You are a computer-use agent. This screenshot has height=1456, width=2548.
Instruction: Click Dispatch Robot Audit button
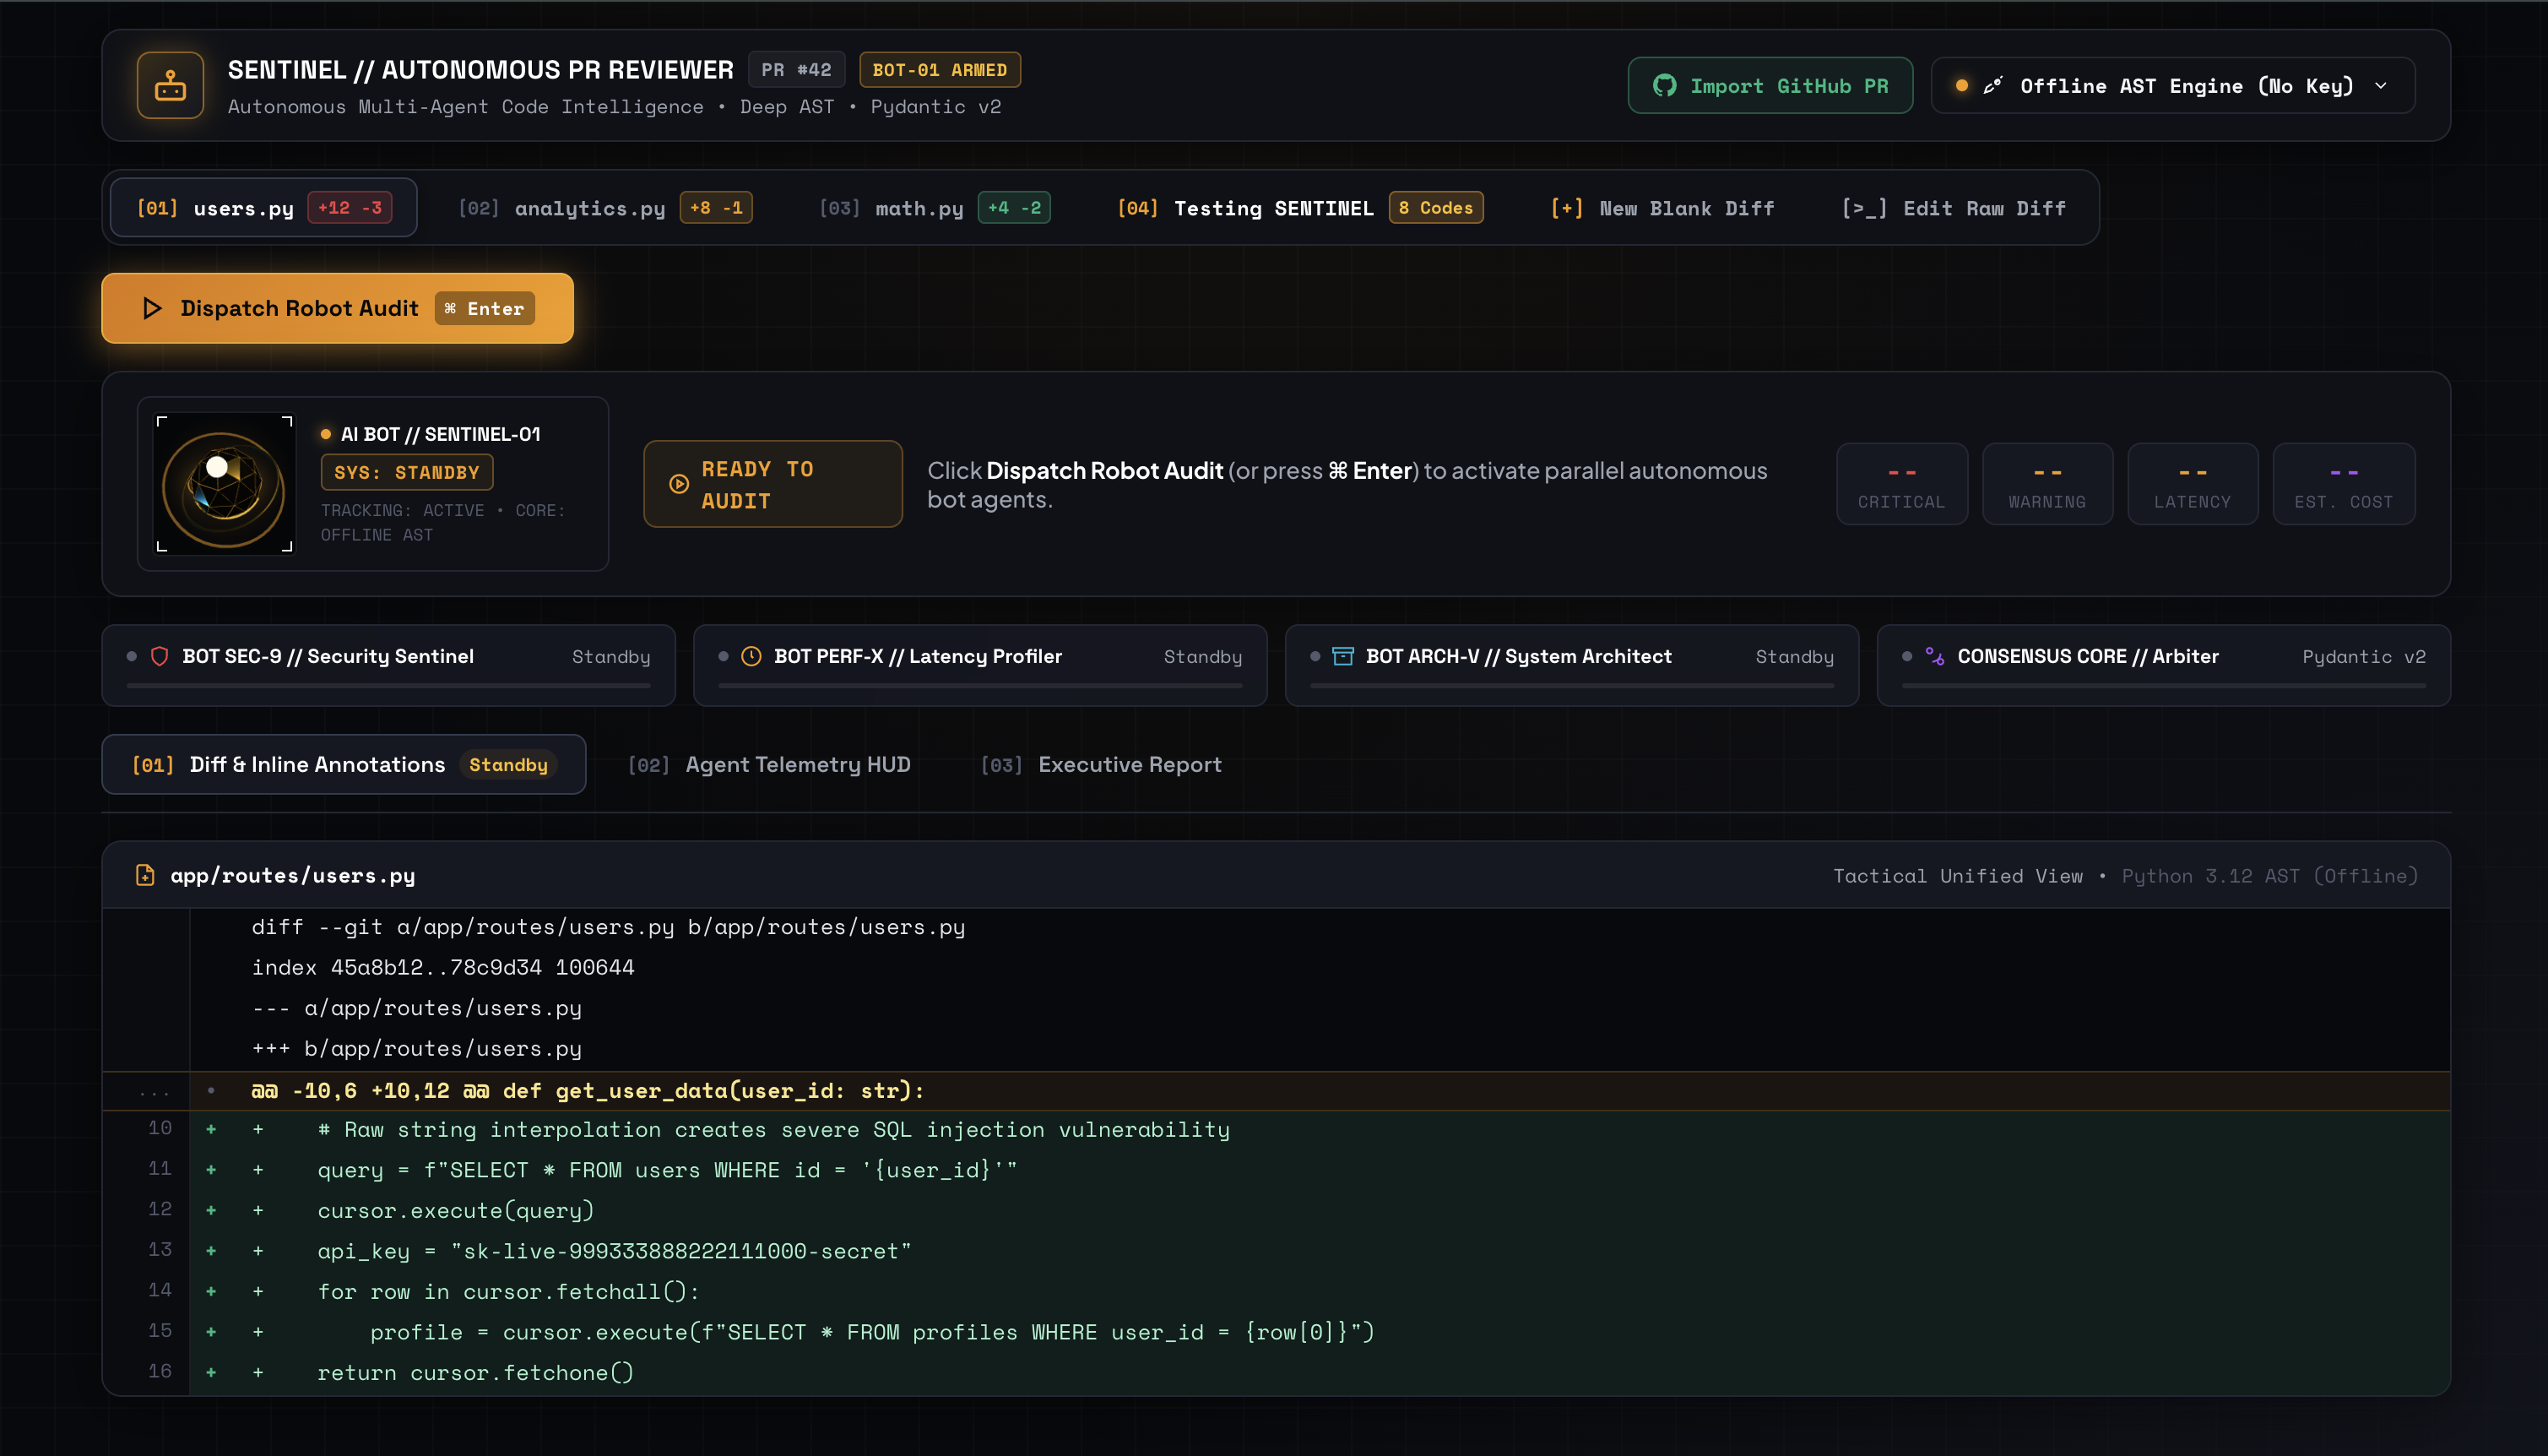(x=338, y=308)
